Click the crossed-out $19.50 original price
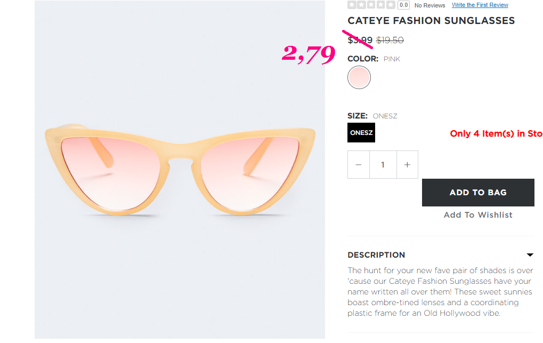Screen dimensions: 543x343 click(390, 40)
